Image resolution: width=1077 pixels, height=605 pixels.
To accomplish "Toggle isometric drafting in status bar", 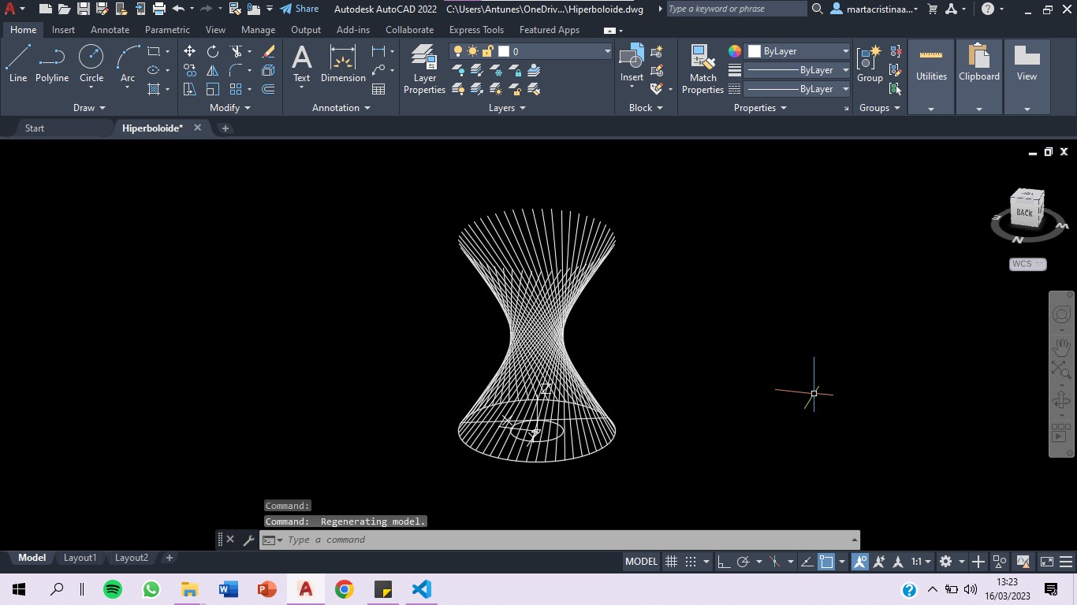I will click(774, 562).
